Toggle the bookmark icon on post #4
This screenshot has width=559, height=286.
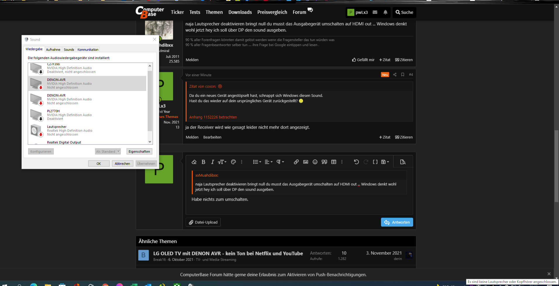403,75
